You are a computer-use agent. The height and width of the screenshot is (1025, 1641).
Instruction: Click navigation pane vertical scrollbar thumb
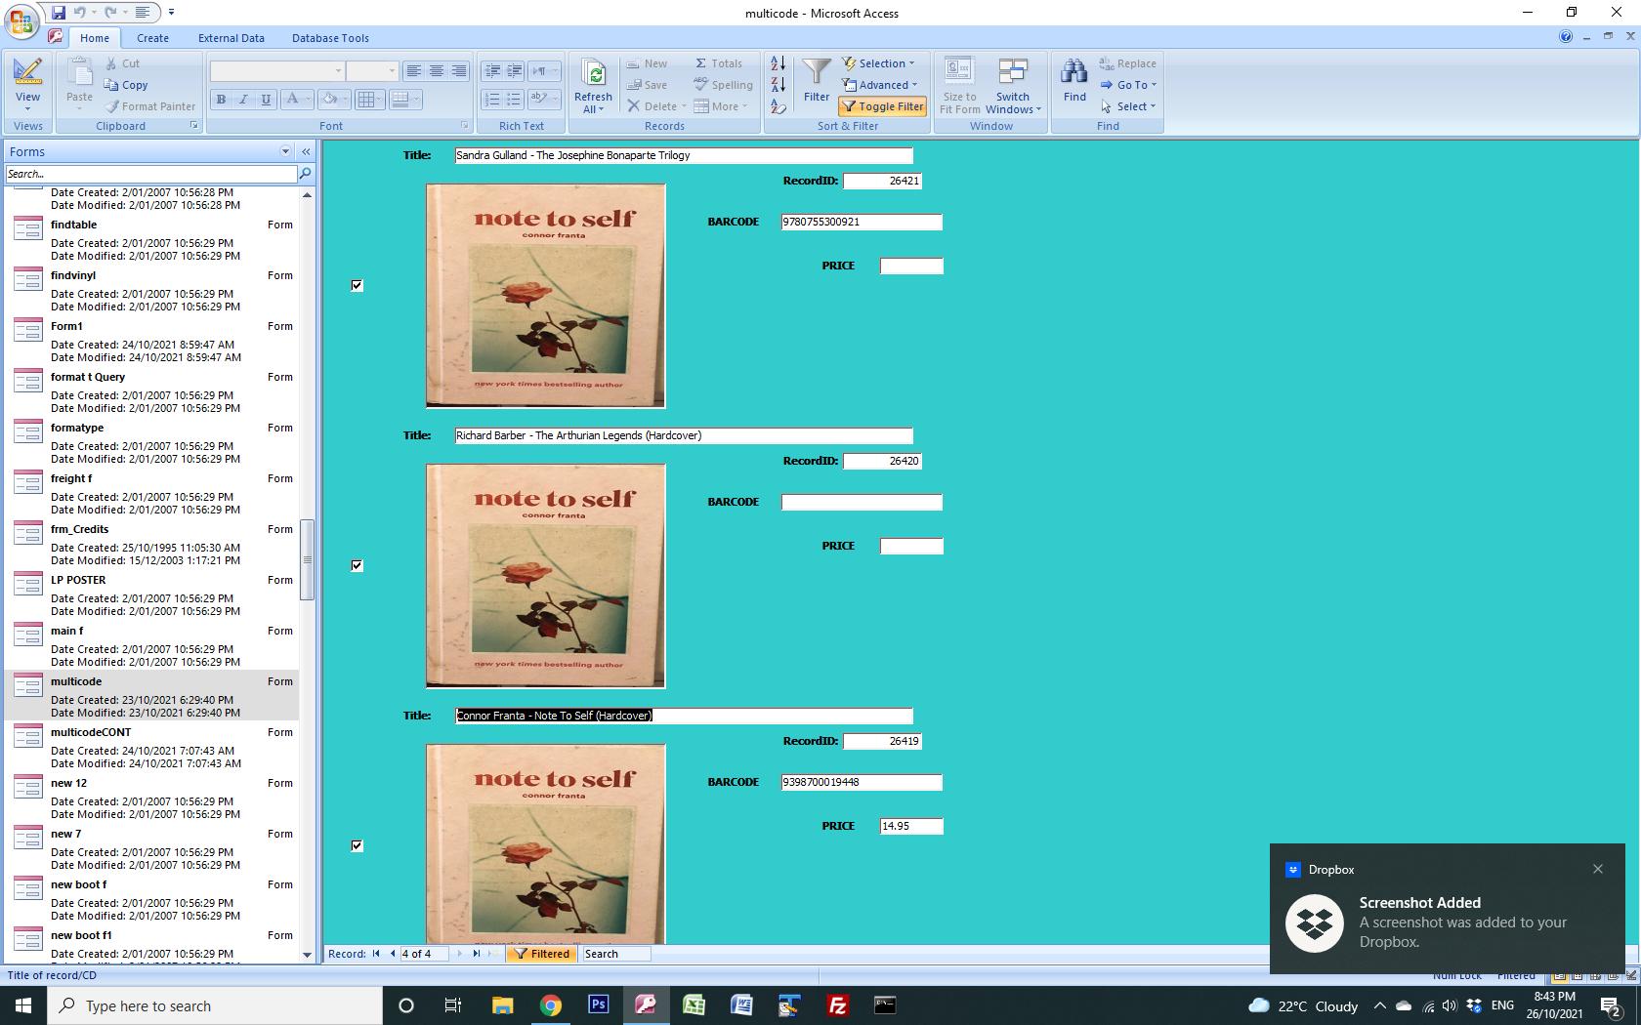coord(307,559)
